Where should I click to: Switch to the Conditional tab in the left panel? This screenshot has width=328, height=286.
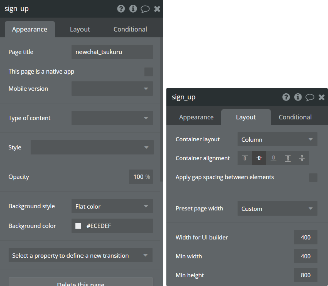click(130, 29)
